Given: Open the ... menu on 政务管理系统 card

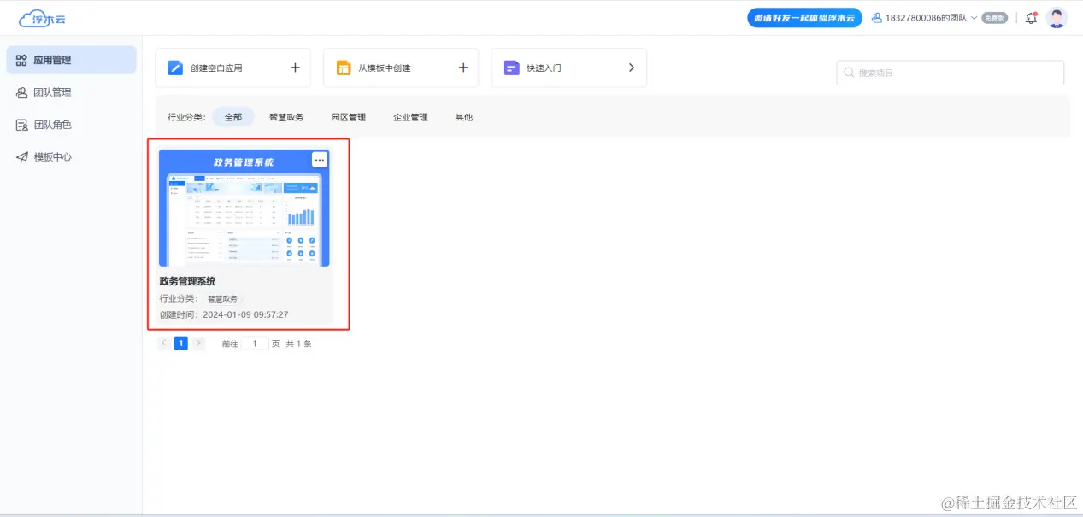Looking at the screenshot, I should [319, 159].
